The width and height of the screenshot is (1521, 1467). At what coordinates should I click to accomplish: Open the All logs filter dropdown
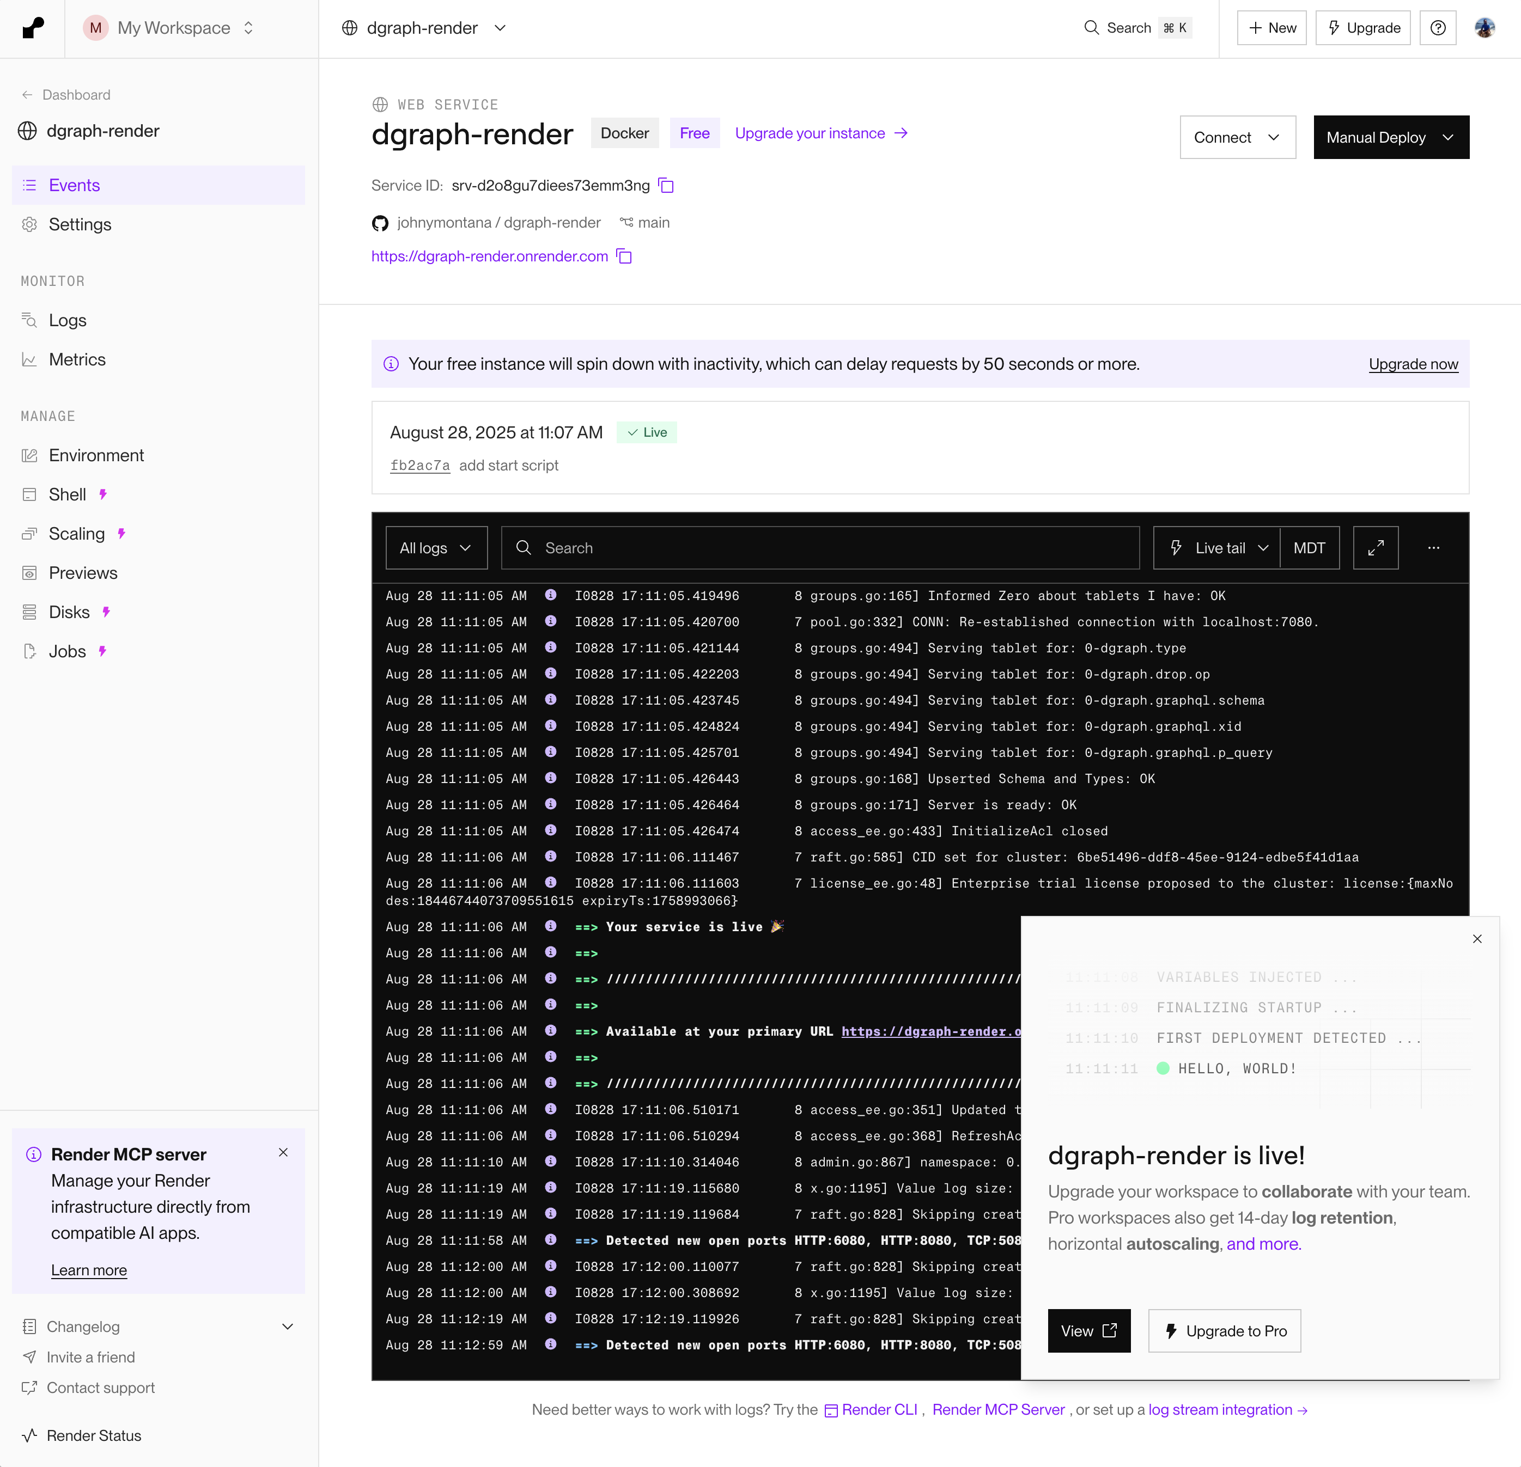coord(436,548)
